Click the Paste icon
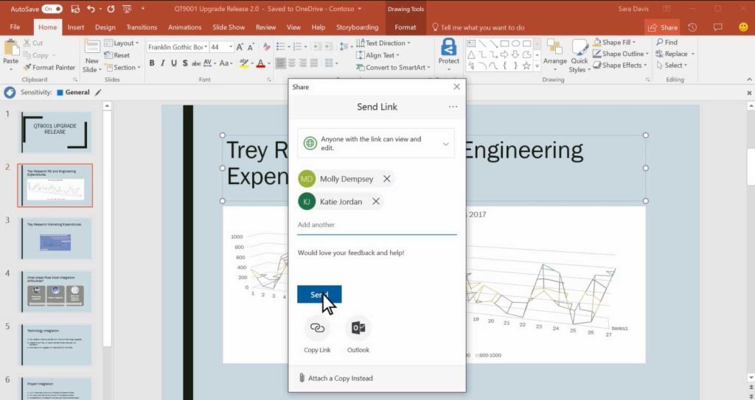 [10, 49]
